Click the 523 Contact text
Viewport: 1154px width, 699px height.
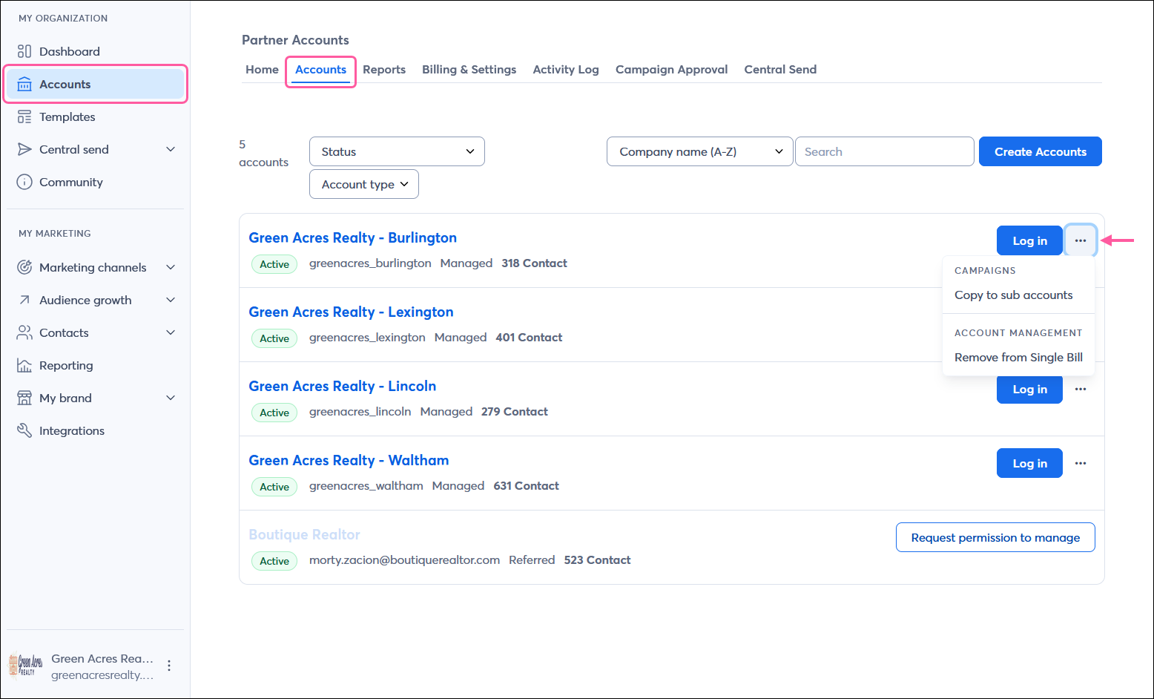click(597, 559)
